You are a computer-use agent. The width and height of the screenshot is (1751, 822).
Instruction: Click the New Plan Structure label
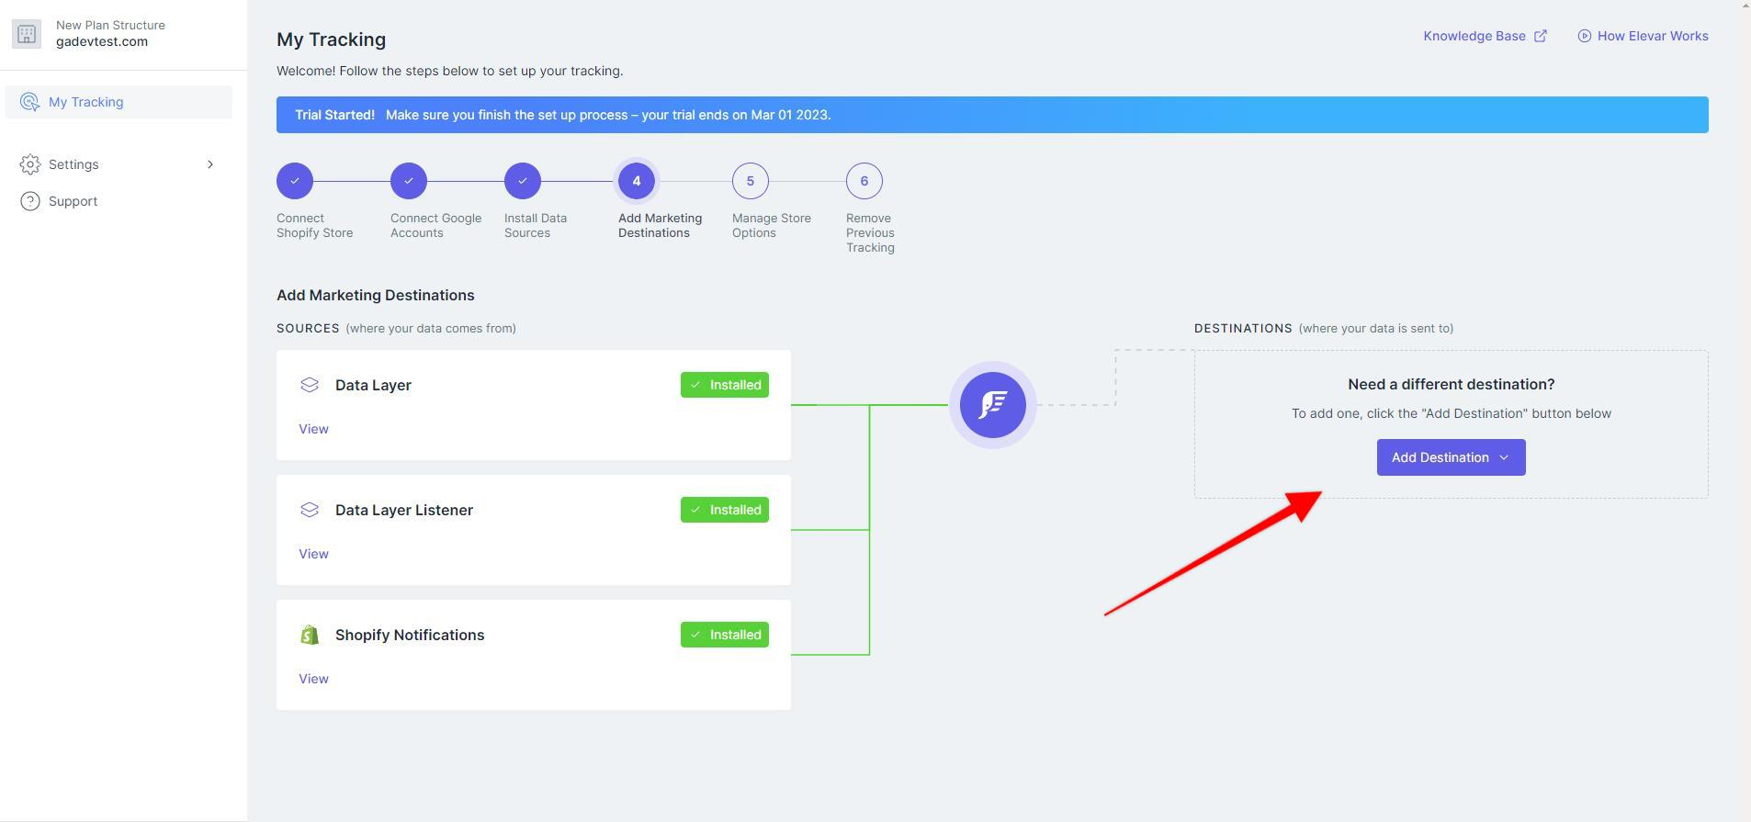click(x=110, y=25)
